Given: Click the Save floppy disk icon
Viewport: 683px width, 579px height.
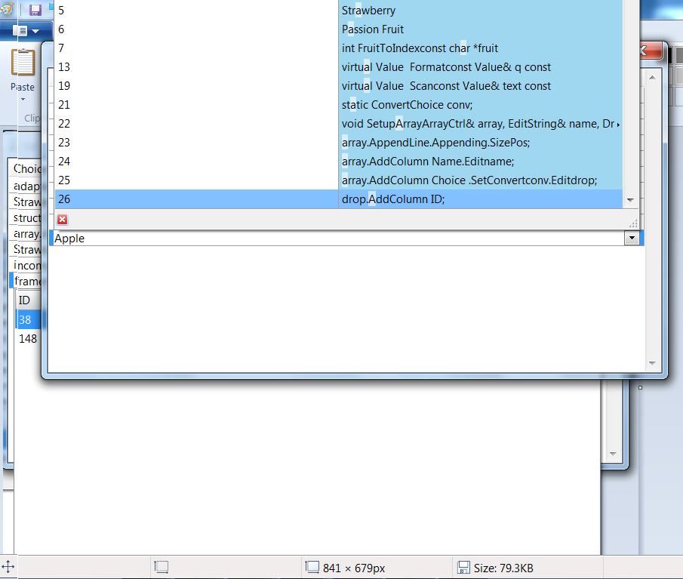Looking at the screenshot, I should pos(35,10).
